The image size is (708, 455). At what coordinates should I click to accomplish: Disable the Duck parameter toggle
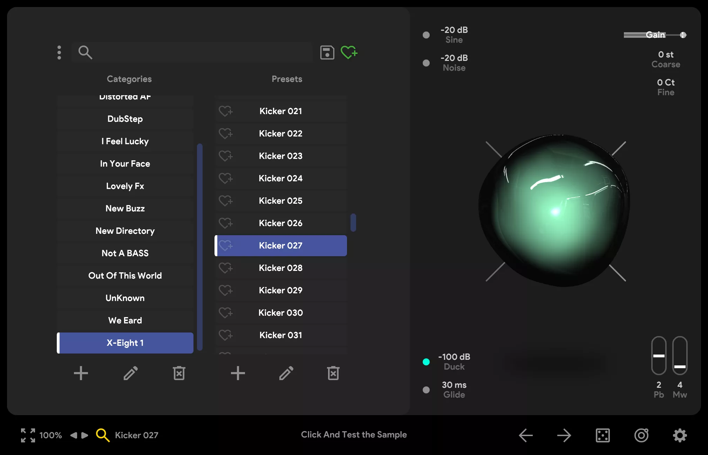426,362
